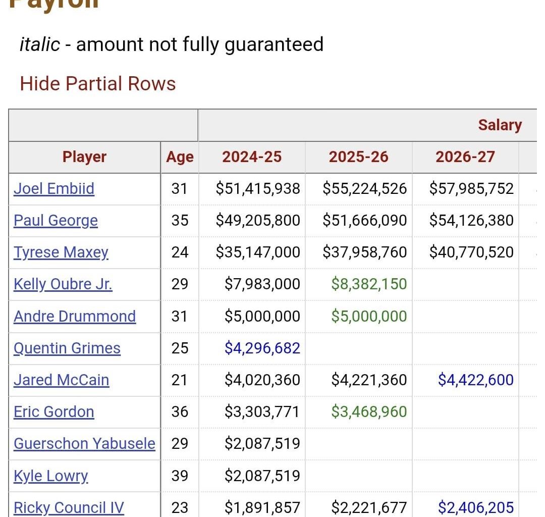This screenshot has height=517, width=545.
Task: Open Eric Gordon's player page
Action: (x=53, y=412)
